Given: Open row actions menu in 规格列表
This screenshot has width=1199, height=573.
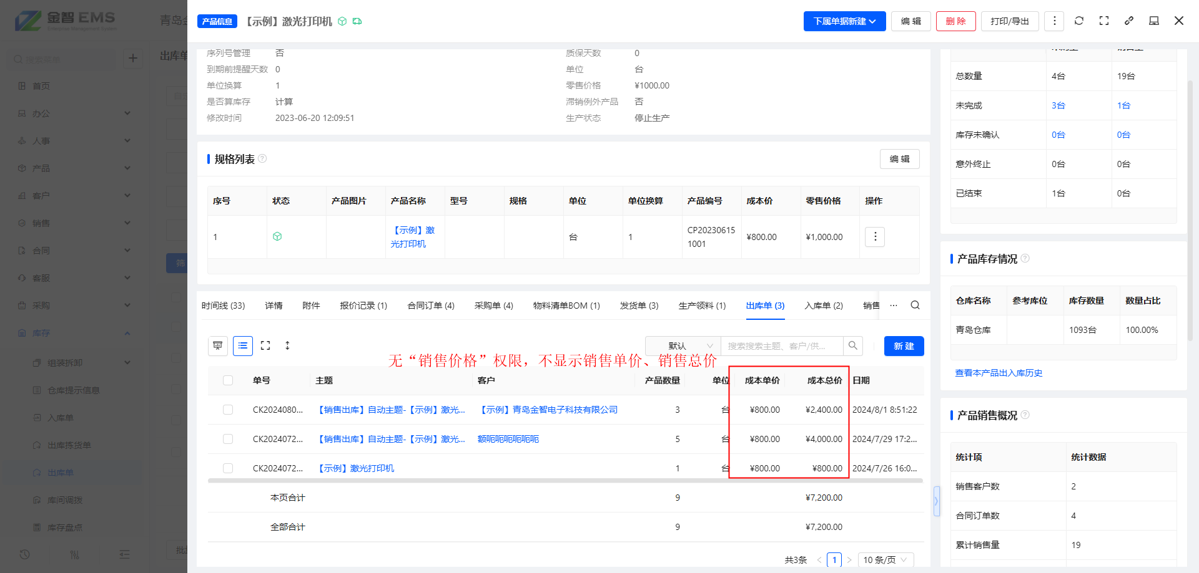Looking at the screenshot, I should pyautogui.click(x=875, y=236).
